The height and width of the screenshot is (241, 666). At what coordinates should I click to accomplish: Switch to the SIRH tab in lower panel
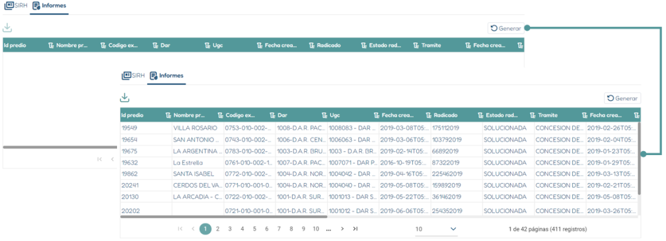(133, 76)
